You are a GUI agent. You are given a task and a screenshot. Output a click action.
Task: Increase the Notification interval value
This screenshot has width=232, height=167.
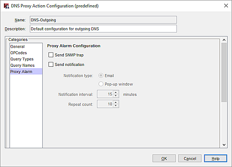pyautogui.click(x=116, y=92)
